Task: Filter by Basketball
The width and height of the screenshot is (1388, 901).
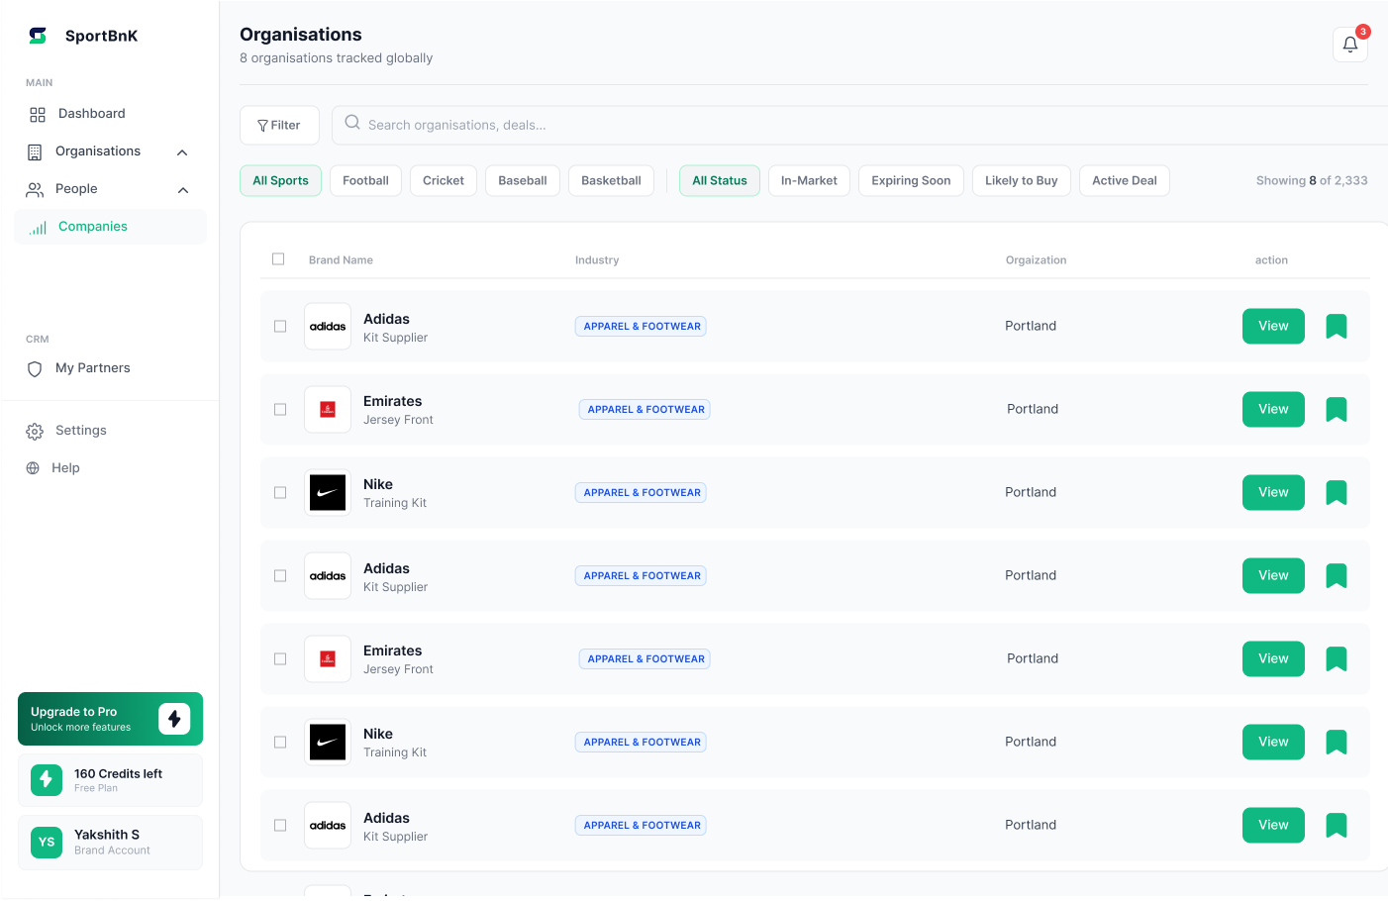Action: pos(611,181)
